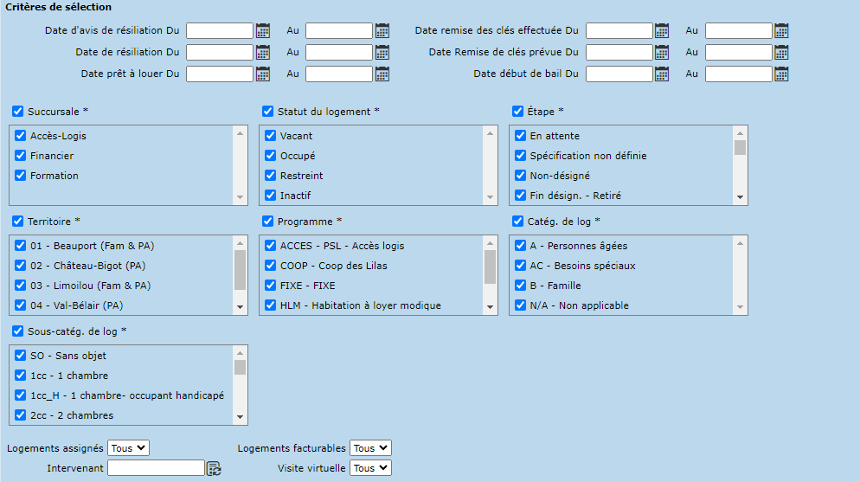Toggle the HLM - Habitation à loyer modique checkbox

(x=271, y=305)
